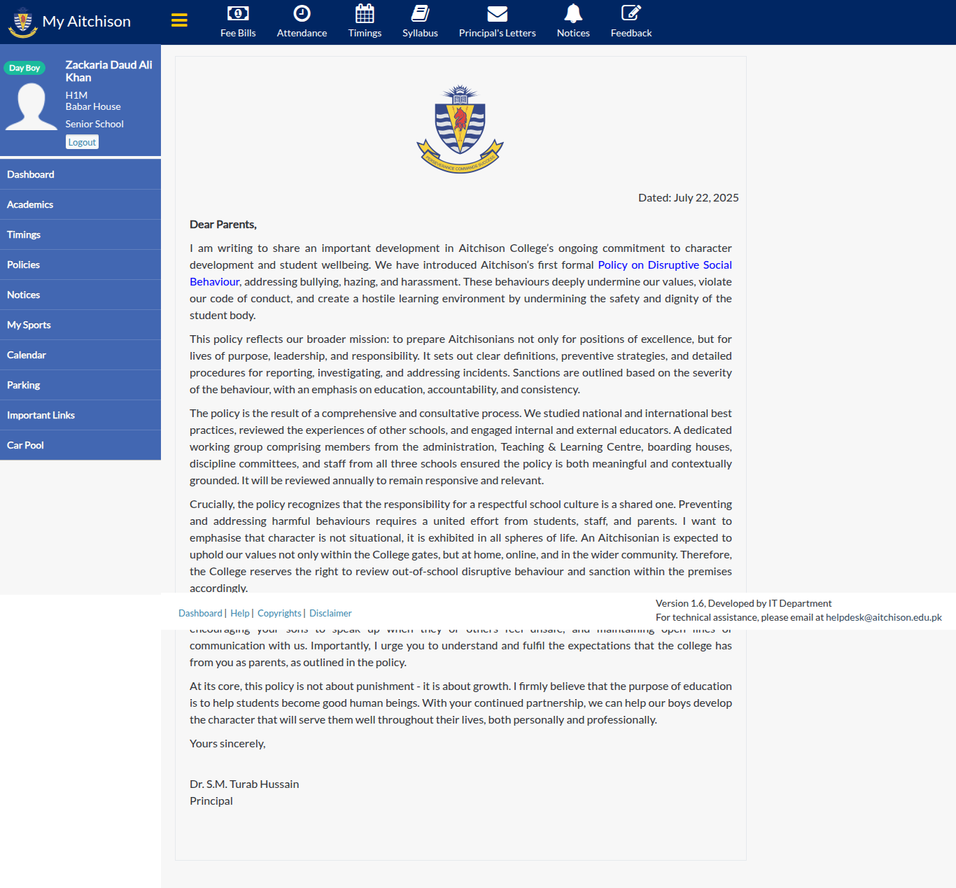
Task: Click the Senior School text
Action: point(94,124)
